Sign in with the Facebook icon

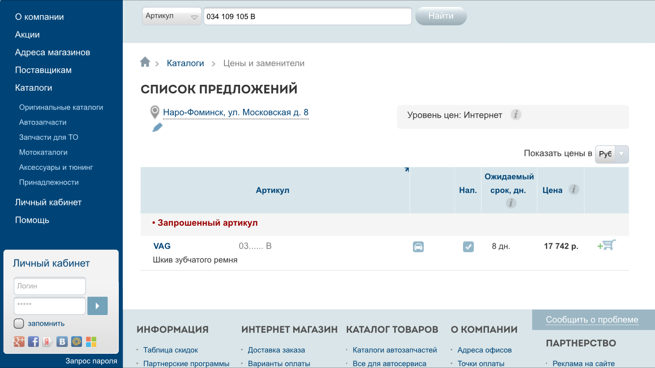(x=33, y=342)
